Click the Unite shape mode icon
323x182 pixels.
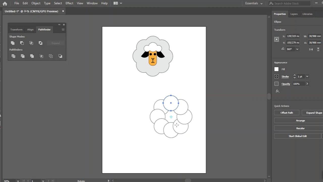click(13, 43)
